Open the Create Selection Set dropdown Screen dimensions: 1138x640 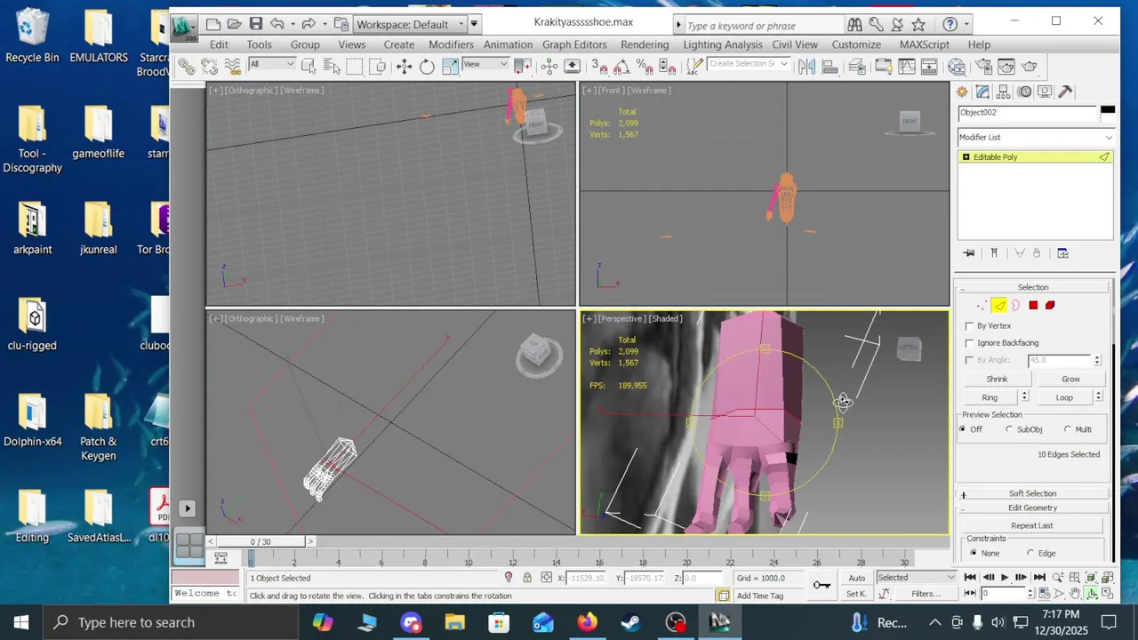coord(749,64)
